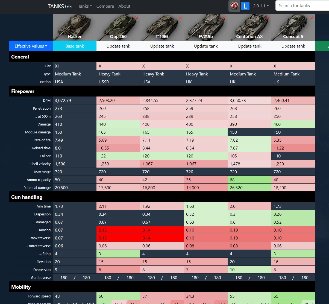329x304 pixels.
Task: Go to TANKS.GG home logo
Action: [x=60, y=6]
